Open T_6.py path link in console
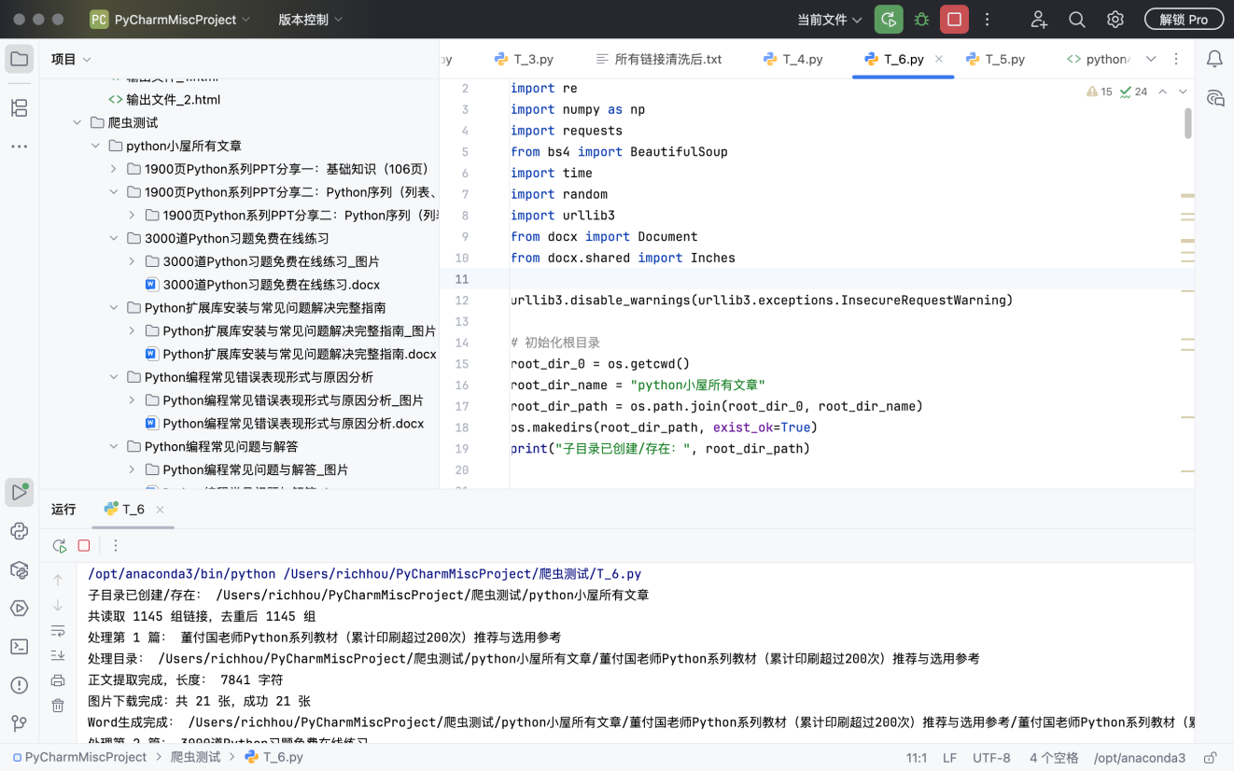Screen dimensions: 1234x771 (x=462, y=574)
